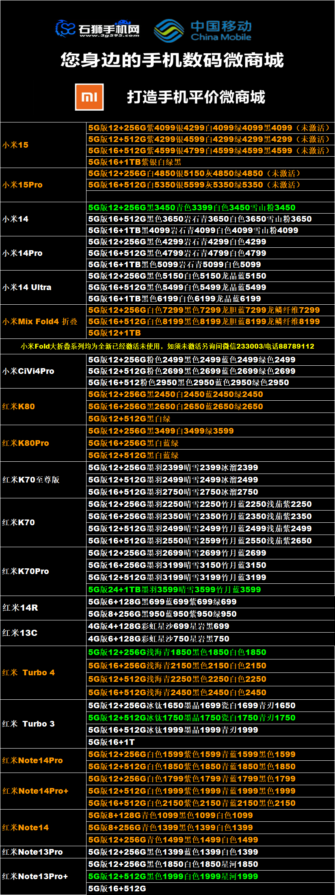Select the "小米14Pro" model cell

tap(43, 253)
